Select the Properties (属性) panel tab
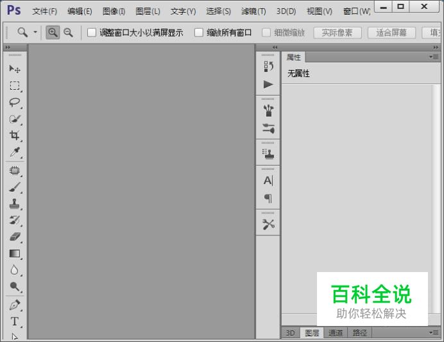This screenshot has height=342, width=444. (x=293, y=57)
